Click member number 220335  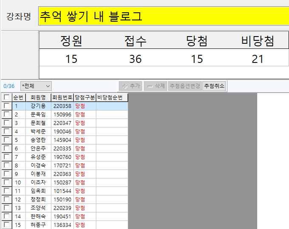[62, 149]
